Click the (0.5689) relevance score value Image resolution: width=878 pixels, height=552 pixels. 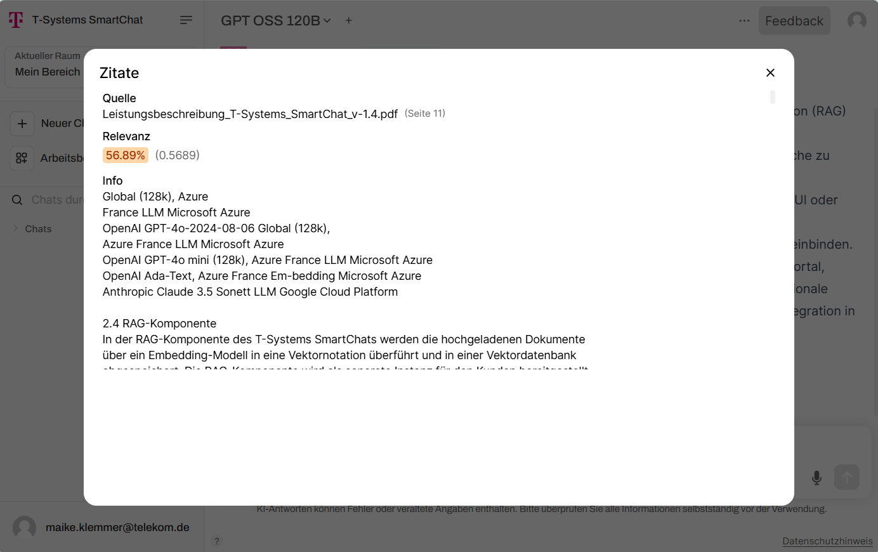click(178, 155)
